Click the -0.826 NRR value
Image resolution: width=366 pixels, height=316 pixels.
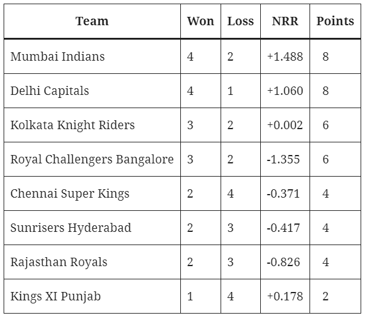pos(284,262)
